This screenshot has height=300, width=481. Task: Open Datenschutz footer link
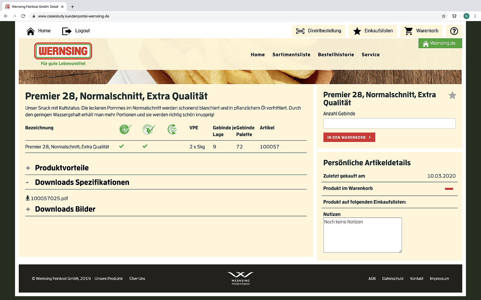click(x=393, y=279)
